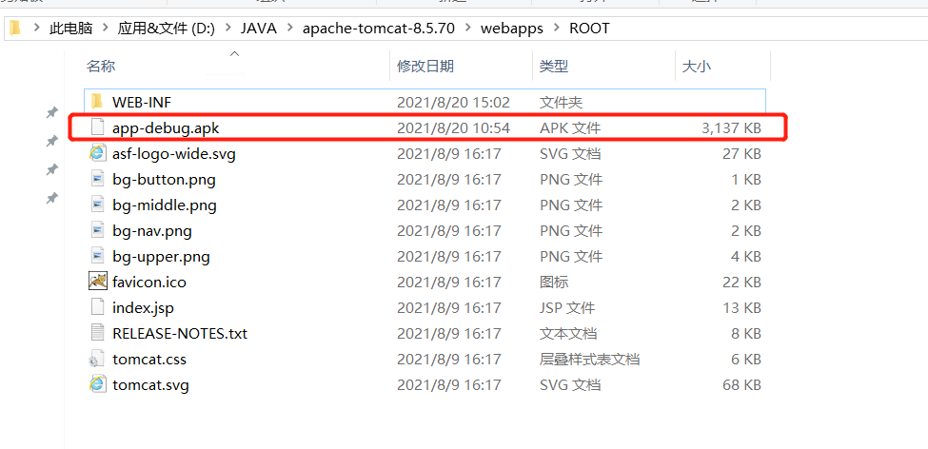
Task: Click the 文本文档 type cell
Action: pyautogui.click(x=568, y=334)
